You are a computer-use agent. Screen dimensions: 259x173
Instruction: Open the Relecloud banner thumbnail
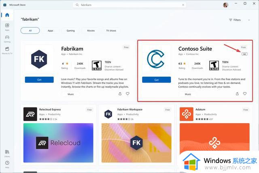58,143
